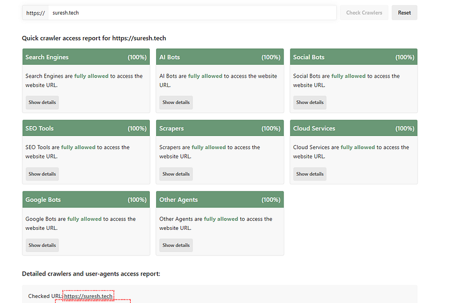Click 'fully allowed' text in Google Bots card
This screenshot has height=303, width=449.
pos(85,219)
